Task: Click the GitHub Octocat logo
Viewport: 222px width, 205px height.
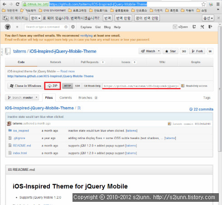Action: click(x=8, y=27)
